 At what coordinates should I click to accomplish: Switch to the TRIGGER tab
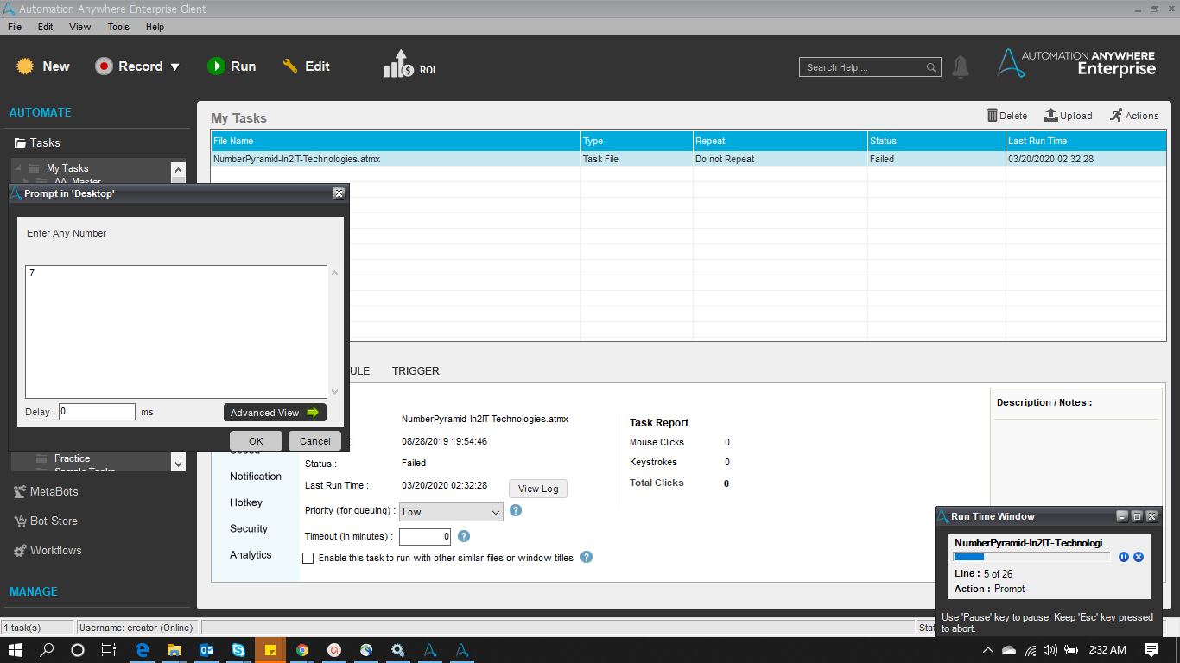(x=416, y=370)
